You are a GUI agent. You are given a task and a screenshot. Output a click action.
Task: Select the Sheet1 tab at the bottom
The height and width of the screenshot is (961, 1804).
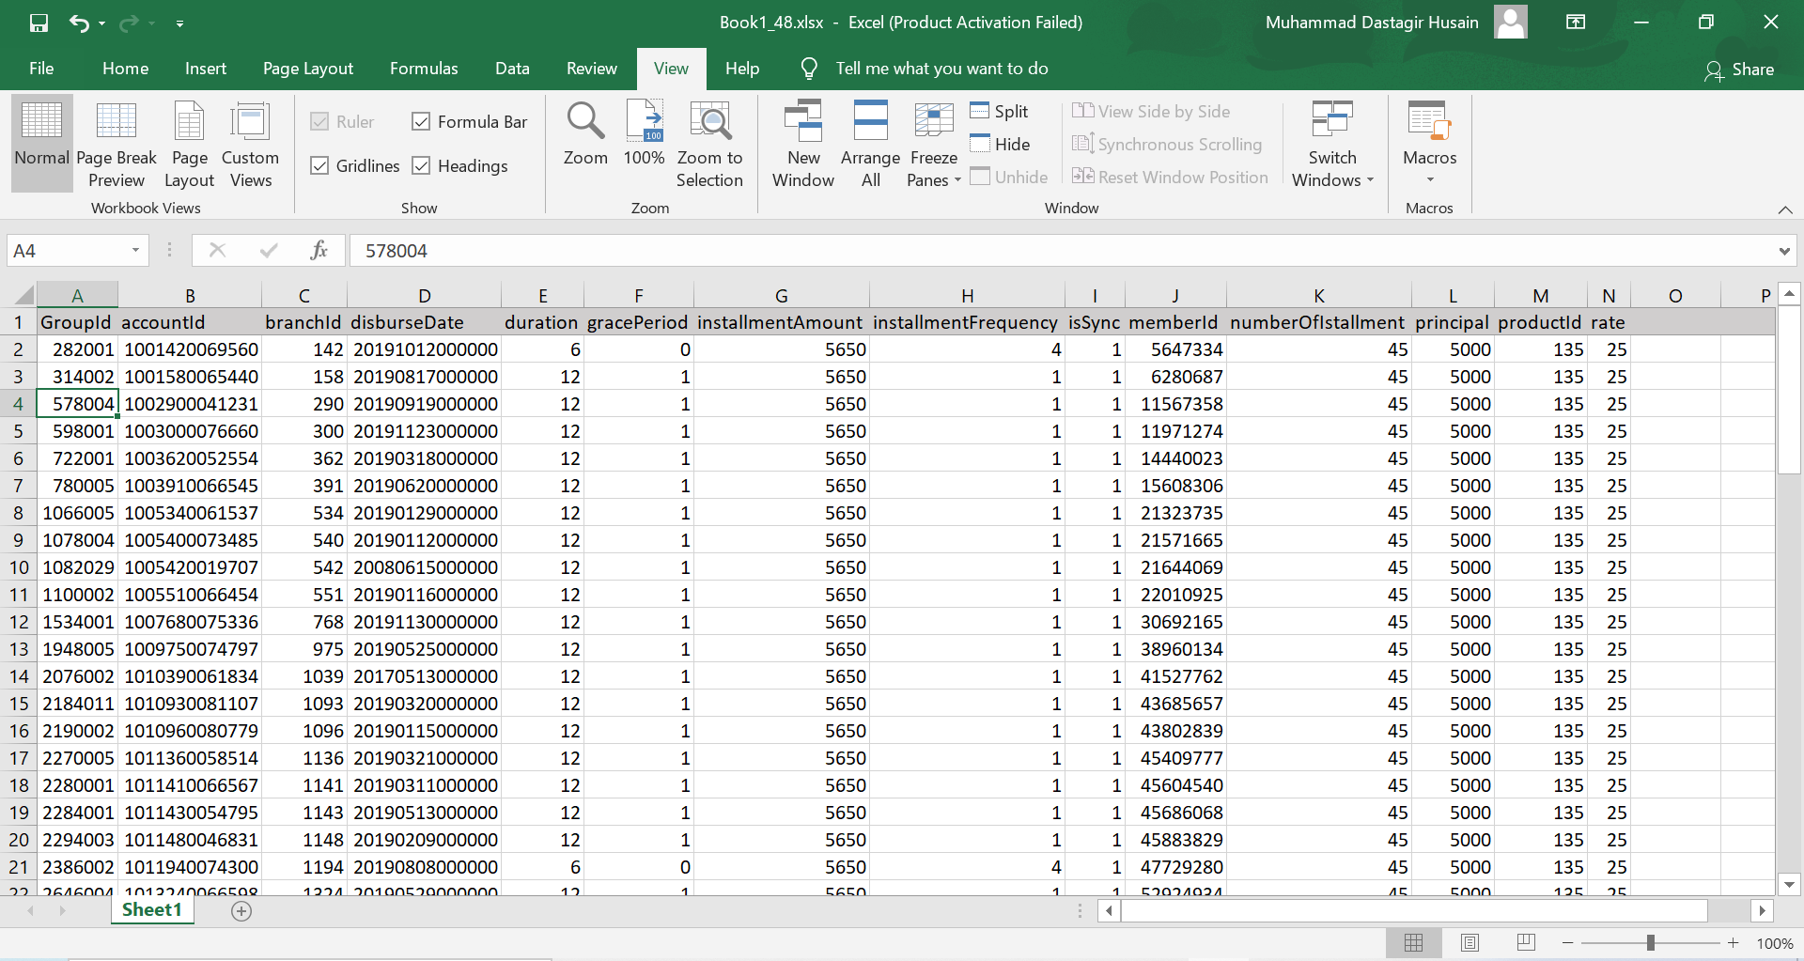pos(151,909)
